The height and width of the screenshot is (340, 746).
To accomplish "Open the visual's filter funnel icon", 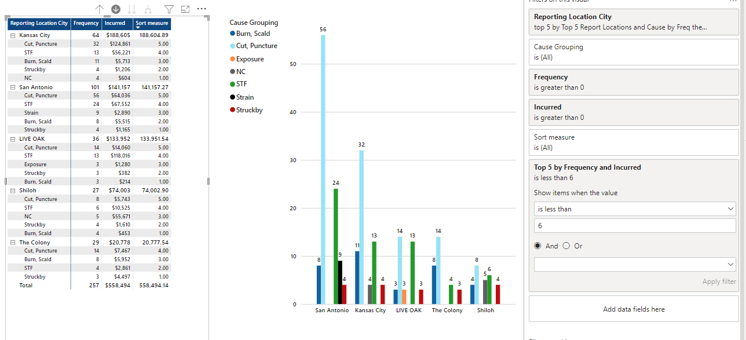I will pos(169,9).
